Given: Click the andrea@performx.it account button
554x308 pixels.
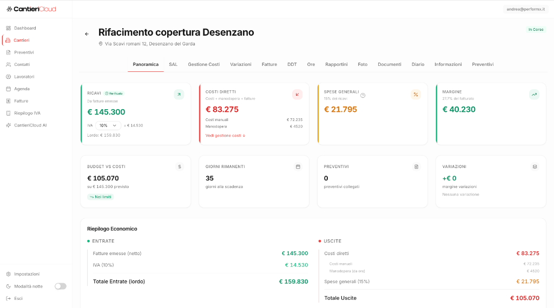Looking at the screenshot, I should [x=525, y=9].
